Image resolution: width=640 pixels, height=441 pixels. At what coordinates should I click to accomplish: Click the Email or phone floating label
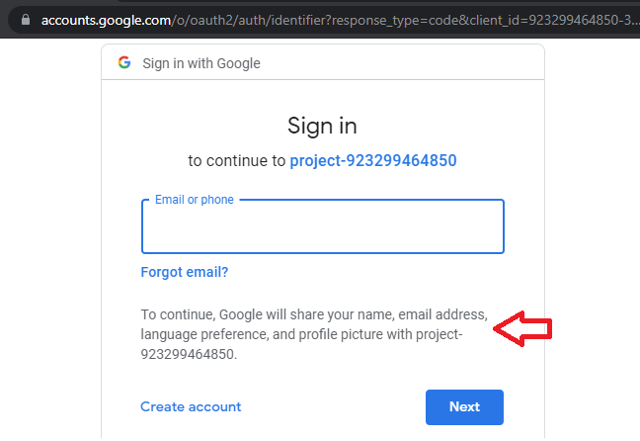point(195,200)
